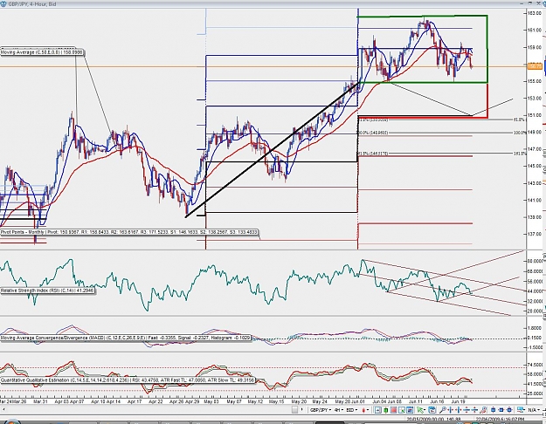This screenshot has width=546, height=424.
Task: Click the small blank square at toolbar start
Action: (x=294, y=410)
